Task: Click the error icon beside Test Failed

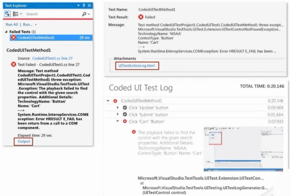Action: (x=13, y=64)
